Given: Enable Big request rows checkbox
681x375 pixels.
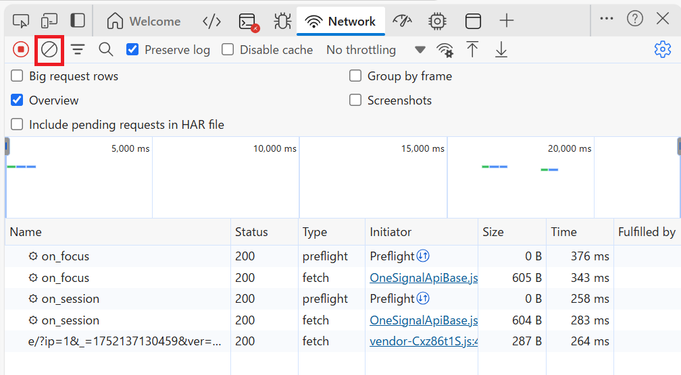Looking at the screenshot, I should (17, 76).
